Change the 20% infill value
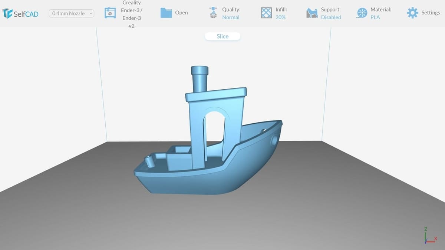Viewport: 445px width, 250px height. pyautogui.click(x=280, y=17)
